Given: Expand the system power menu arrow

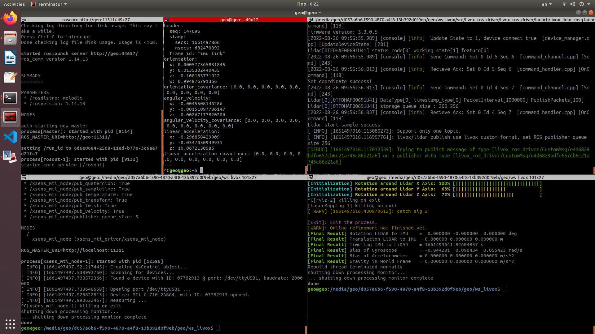Looking at the screenshot, I should [589, 4].
